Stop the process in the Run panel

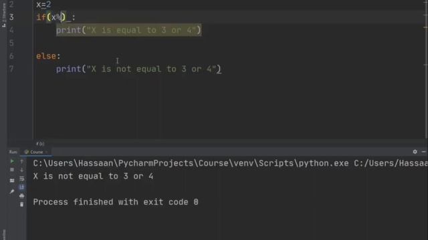(12, 170)
